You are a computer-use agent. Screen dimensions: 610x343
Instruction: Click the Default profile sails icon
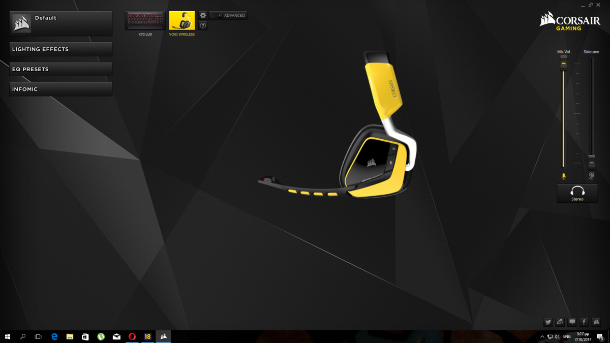pyautogui.click(x=21, y=23)
